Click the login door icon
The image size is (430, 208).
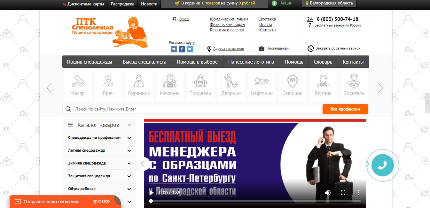(x=174, y=19)
